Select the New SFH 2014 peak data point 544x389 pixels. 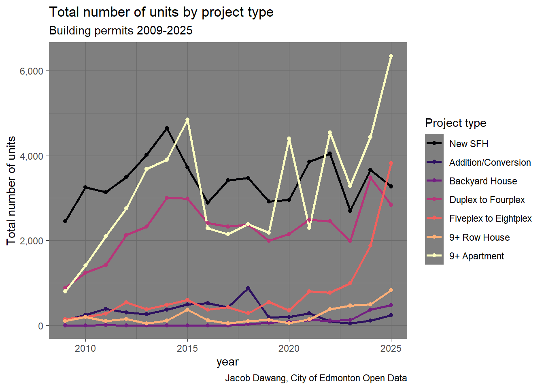[167, 128]
